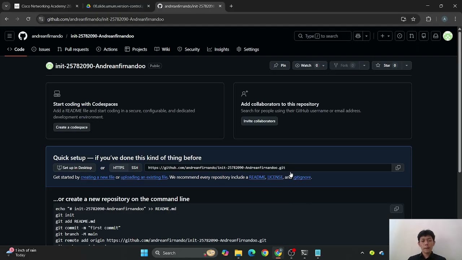Image resolution: width=462 pixels, height=260 pixels.
Task: Expand the Star lists dropdown arrow
Action: 406,65
